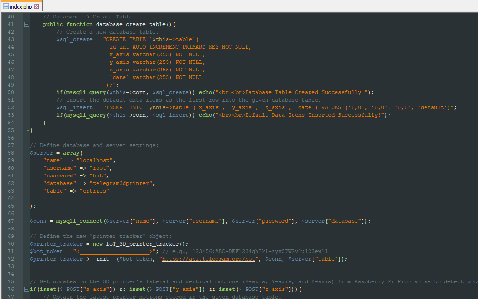Click line number 43 in the margin

coord(11,40)
